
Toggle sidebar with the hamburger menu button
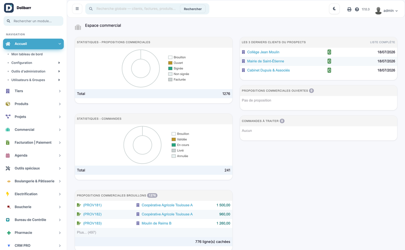click(x=77, y=9)
